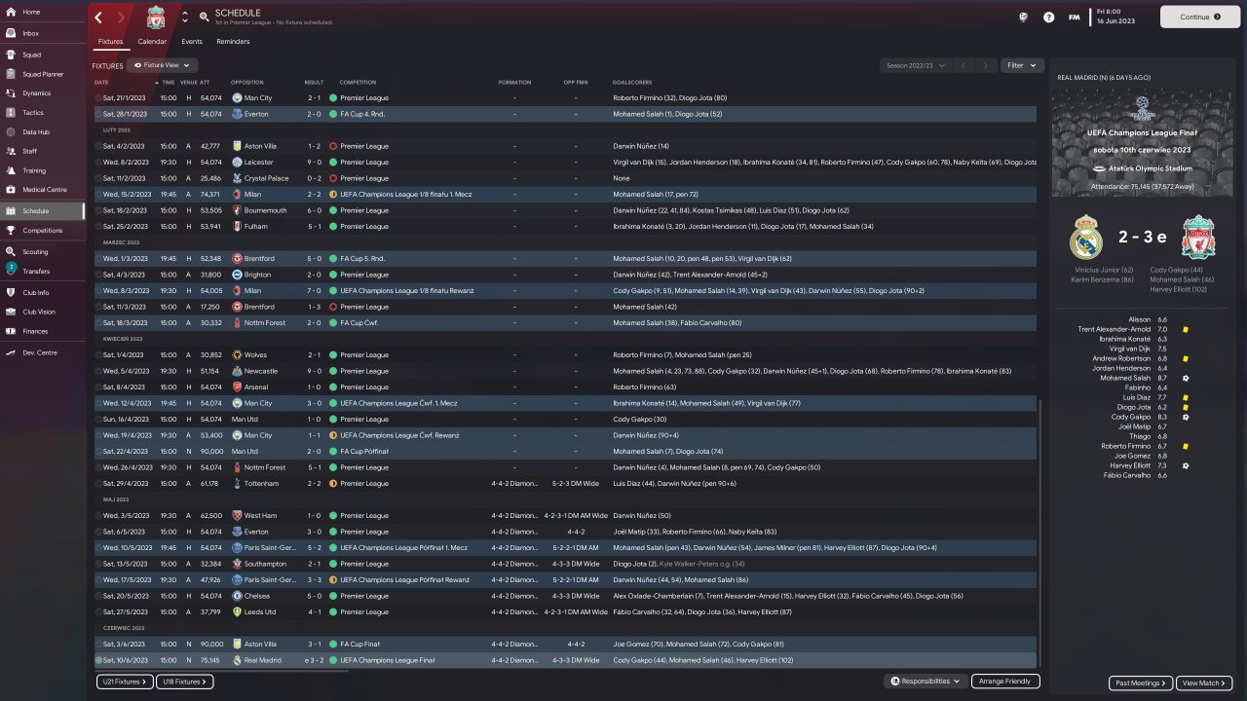Open Medical Centre from sidebar icon
Screen dimensions: 1247x701
click(x=11, y=190)
